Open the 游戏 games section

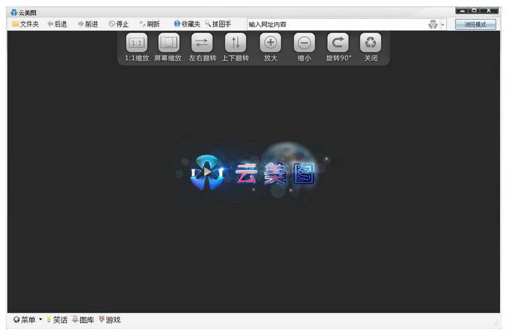tap(110, 320)
